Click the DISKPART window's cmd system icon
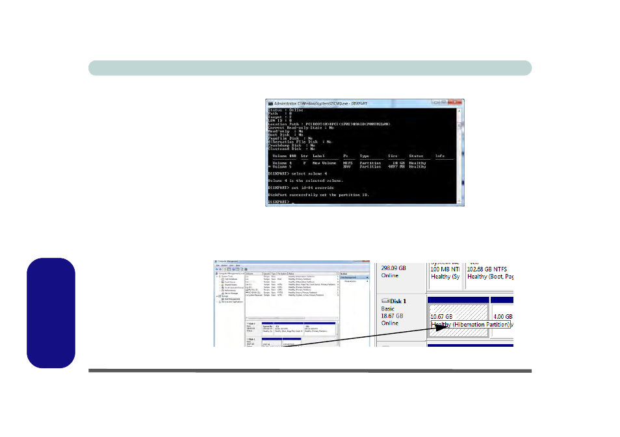Screen dimensions: 620x437 coord(270,103)
